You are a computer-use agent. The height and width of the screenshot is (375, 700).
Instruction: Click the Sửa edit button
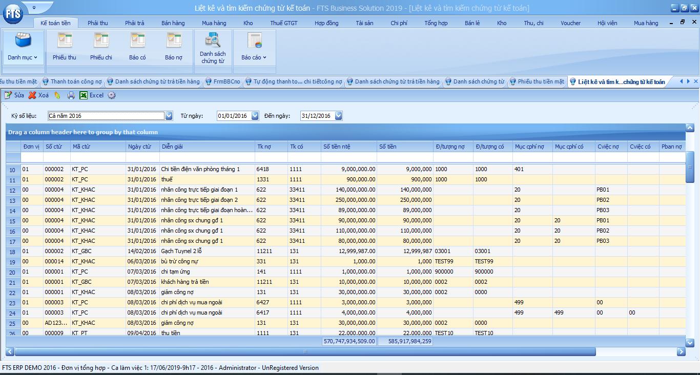click(14, 95)
